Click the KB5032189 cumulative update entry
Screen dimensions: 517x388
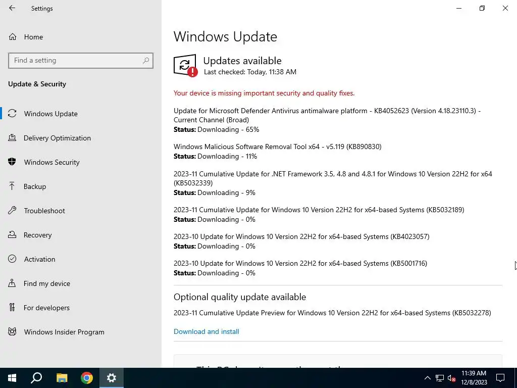319,210
